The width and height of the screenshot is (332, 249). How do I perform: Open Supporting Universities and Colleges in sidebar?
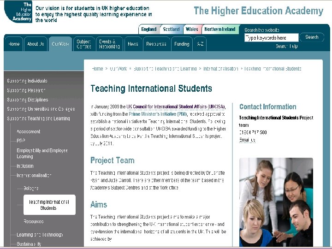click(41, 109)
